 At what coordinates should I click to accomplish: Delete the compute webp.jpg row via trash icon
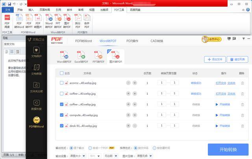243,115
